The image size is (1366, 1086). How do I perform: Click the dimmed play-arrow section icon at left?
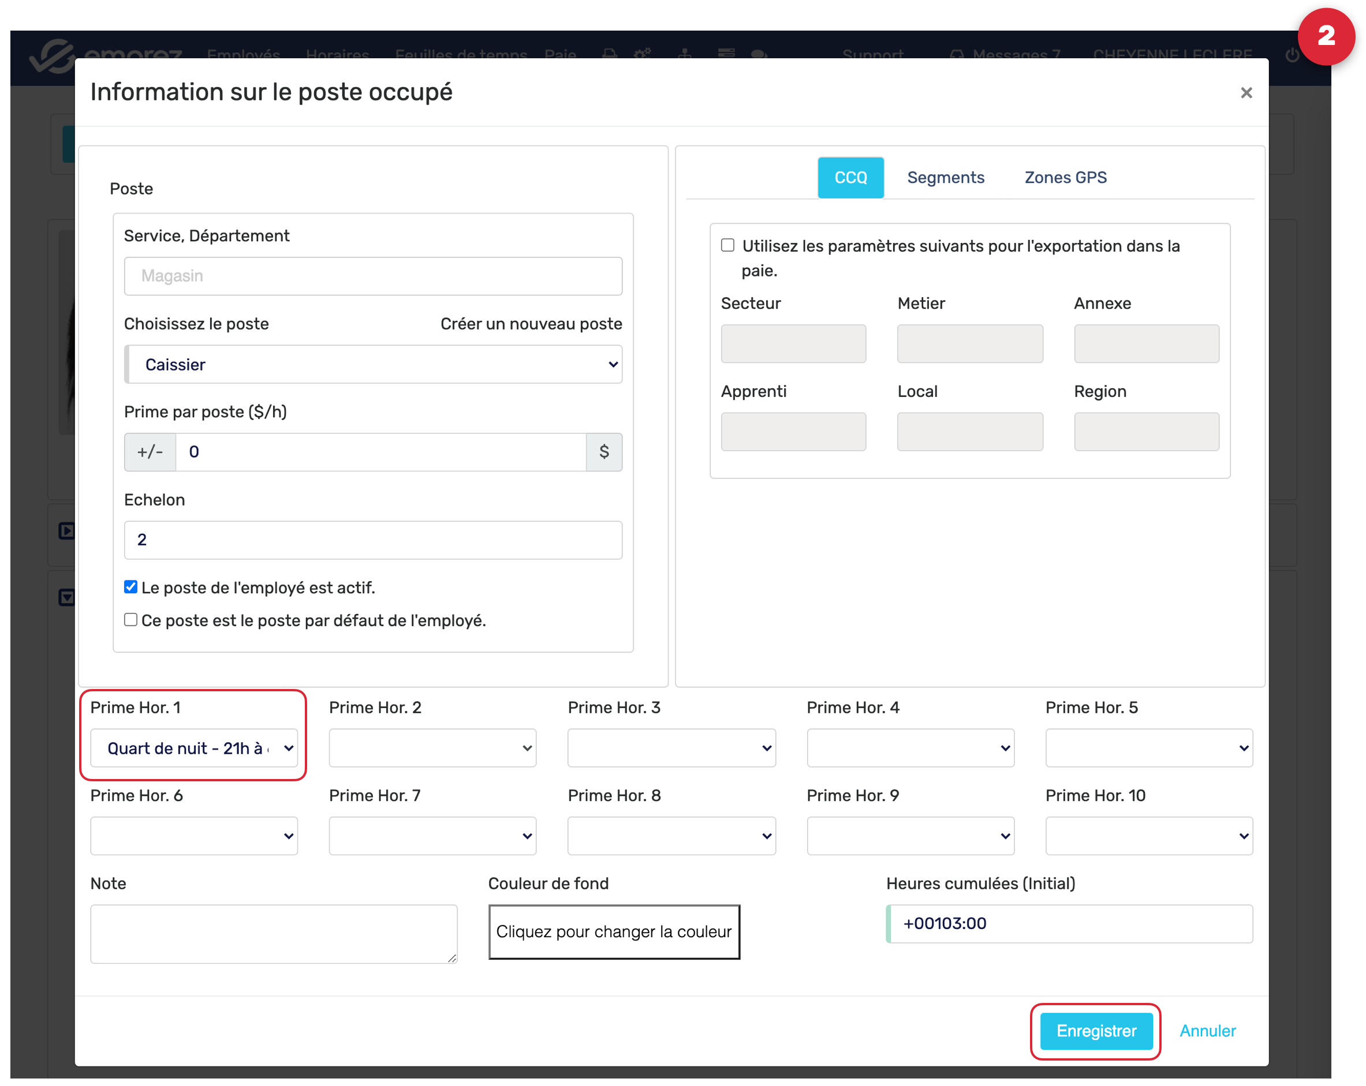pos(66,530)
